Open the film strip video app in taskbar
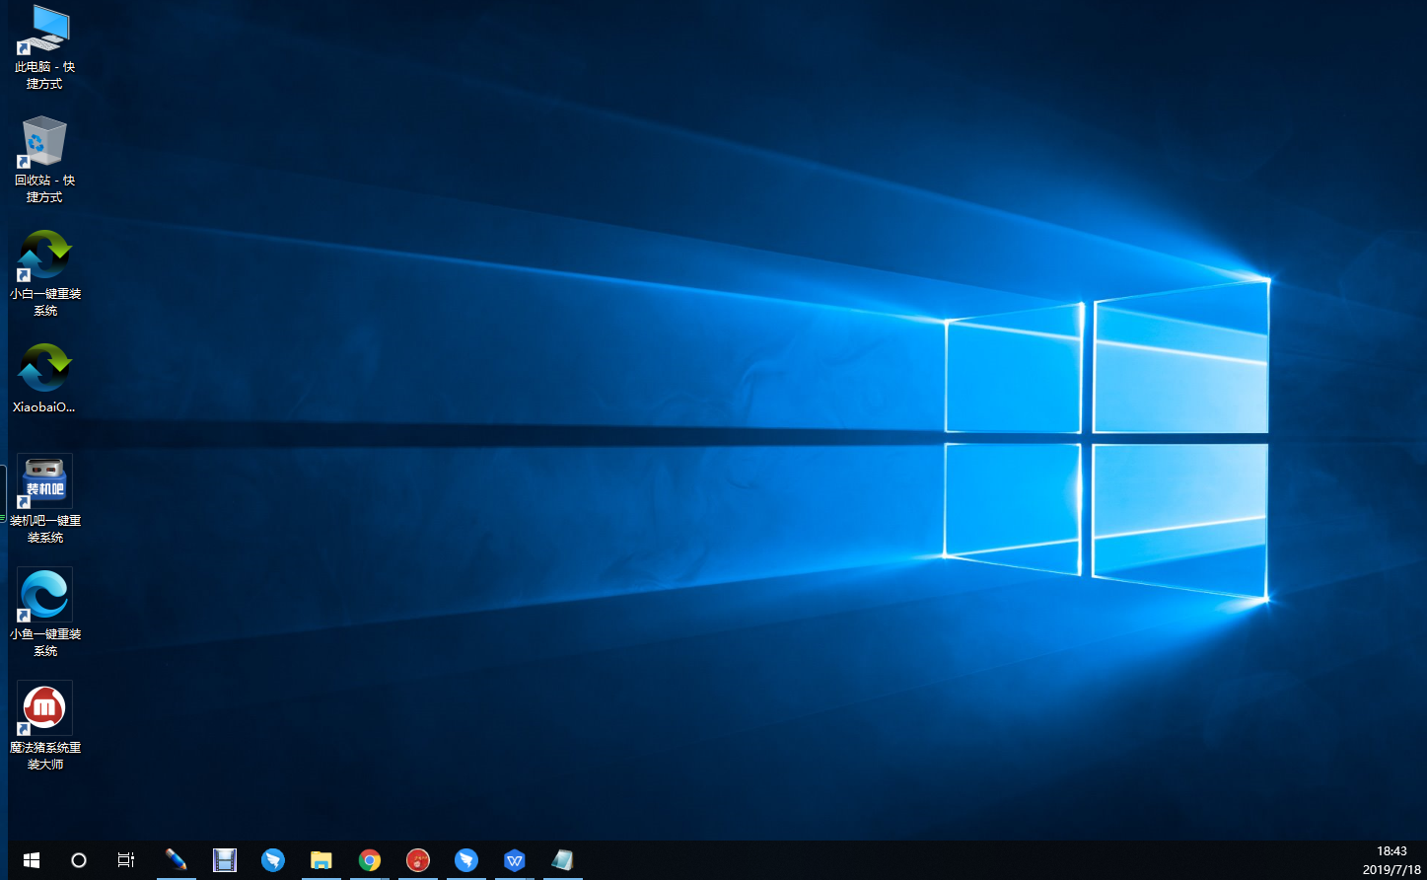This screenshot has width=1427, height=880. coord(225,860)
